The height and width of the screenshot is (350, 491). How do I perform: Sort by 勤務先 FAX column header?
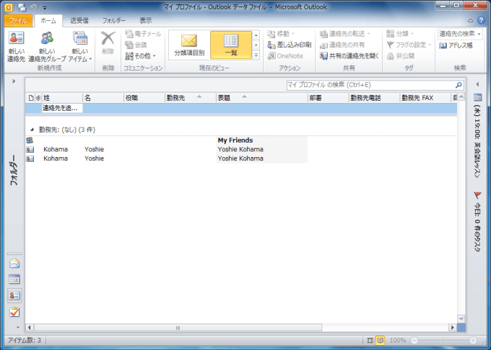[425, 98]
